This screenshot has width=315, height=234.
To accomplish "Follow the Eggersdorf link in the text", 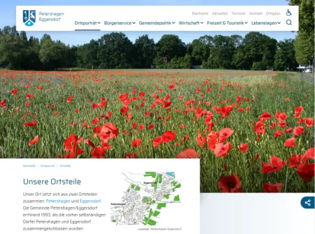I will (x=90, y=201).
